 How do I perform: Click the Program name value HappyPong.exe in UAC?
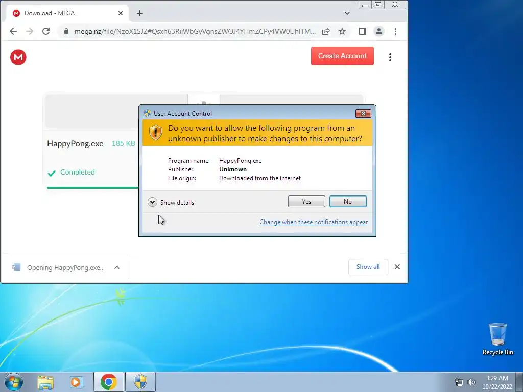[240, 161]
